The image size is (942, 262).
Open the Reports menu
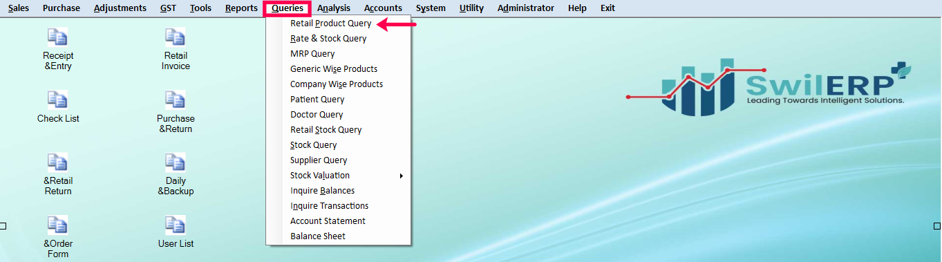click(241, 8)
